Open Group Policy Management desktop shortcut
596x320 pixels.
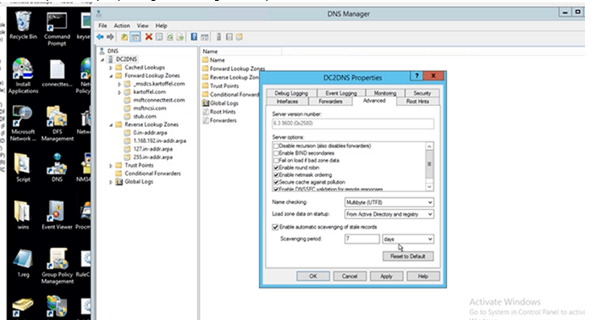point(57,266)
